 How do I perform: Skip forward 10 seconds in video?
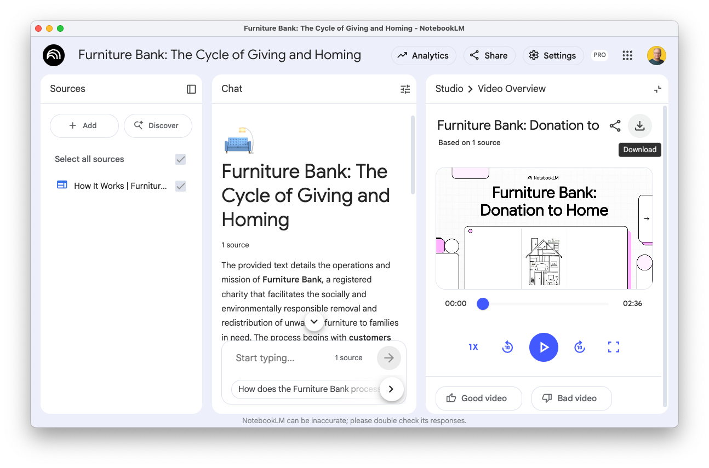[x=580, y=347]
